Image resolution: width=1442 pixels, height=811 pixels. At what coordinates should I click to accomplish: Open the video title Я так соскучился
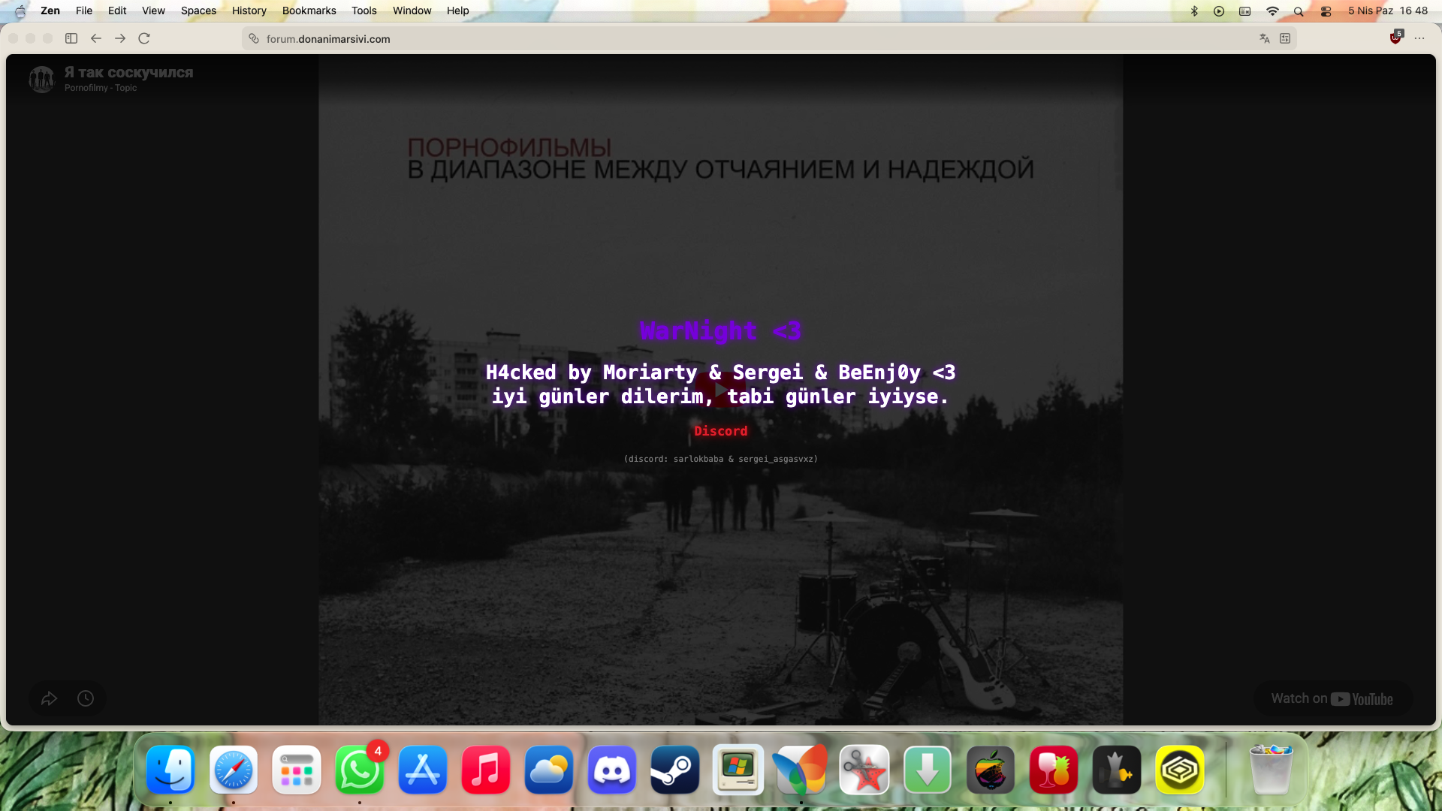128,73
